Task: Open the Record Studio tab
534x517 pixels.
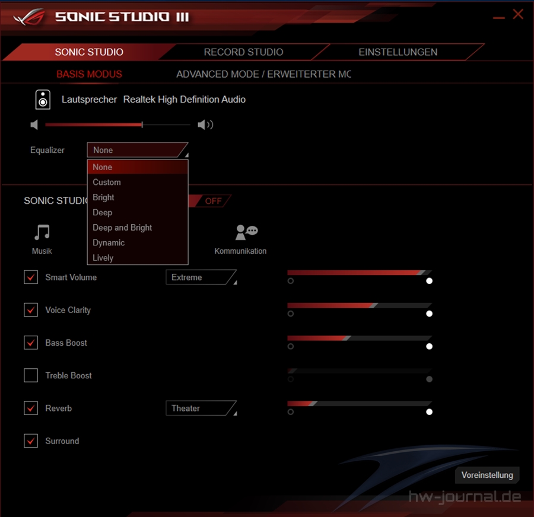Action: coord(243,52)
